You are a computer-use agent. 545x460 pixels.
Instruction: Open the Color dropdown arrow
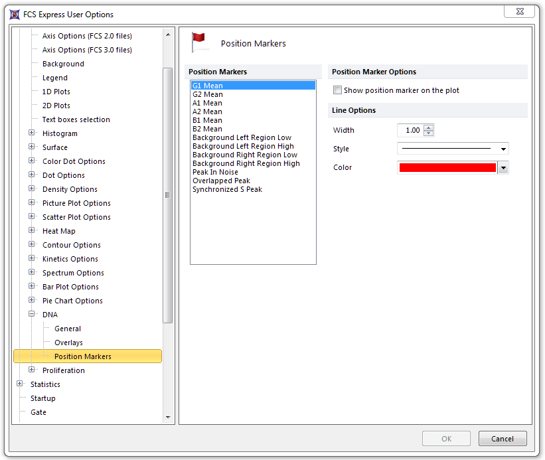tap(503, 168)
